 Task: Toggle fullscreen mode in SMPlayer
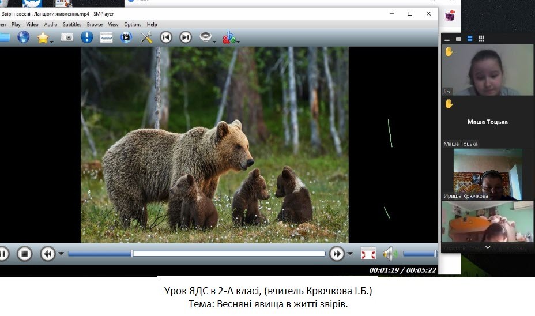(x=368, y=253)
